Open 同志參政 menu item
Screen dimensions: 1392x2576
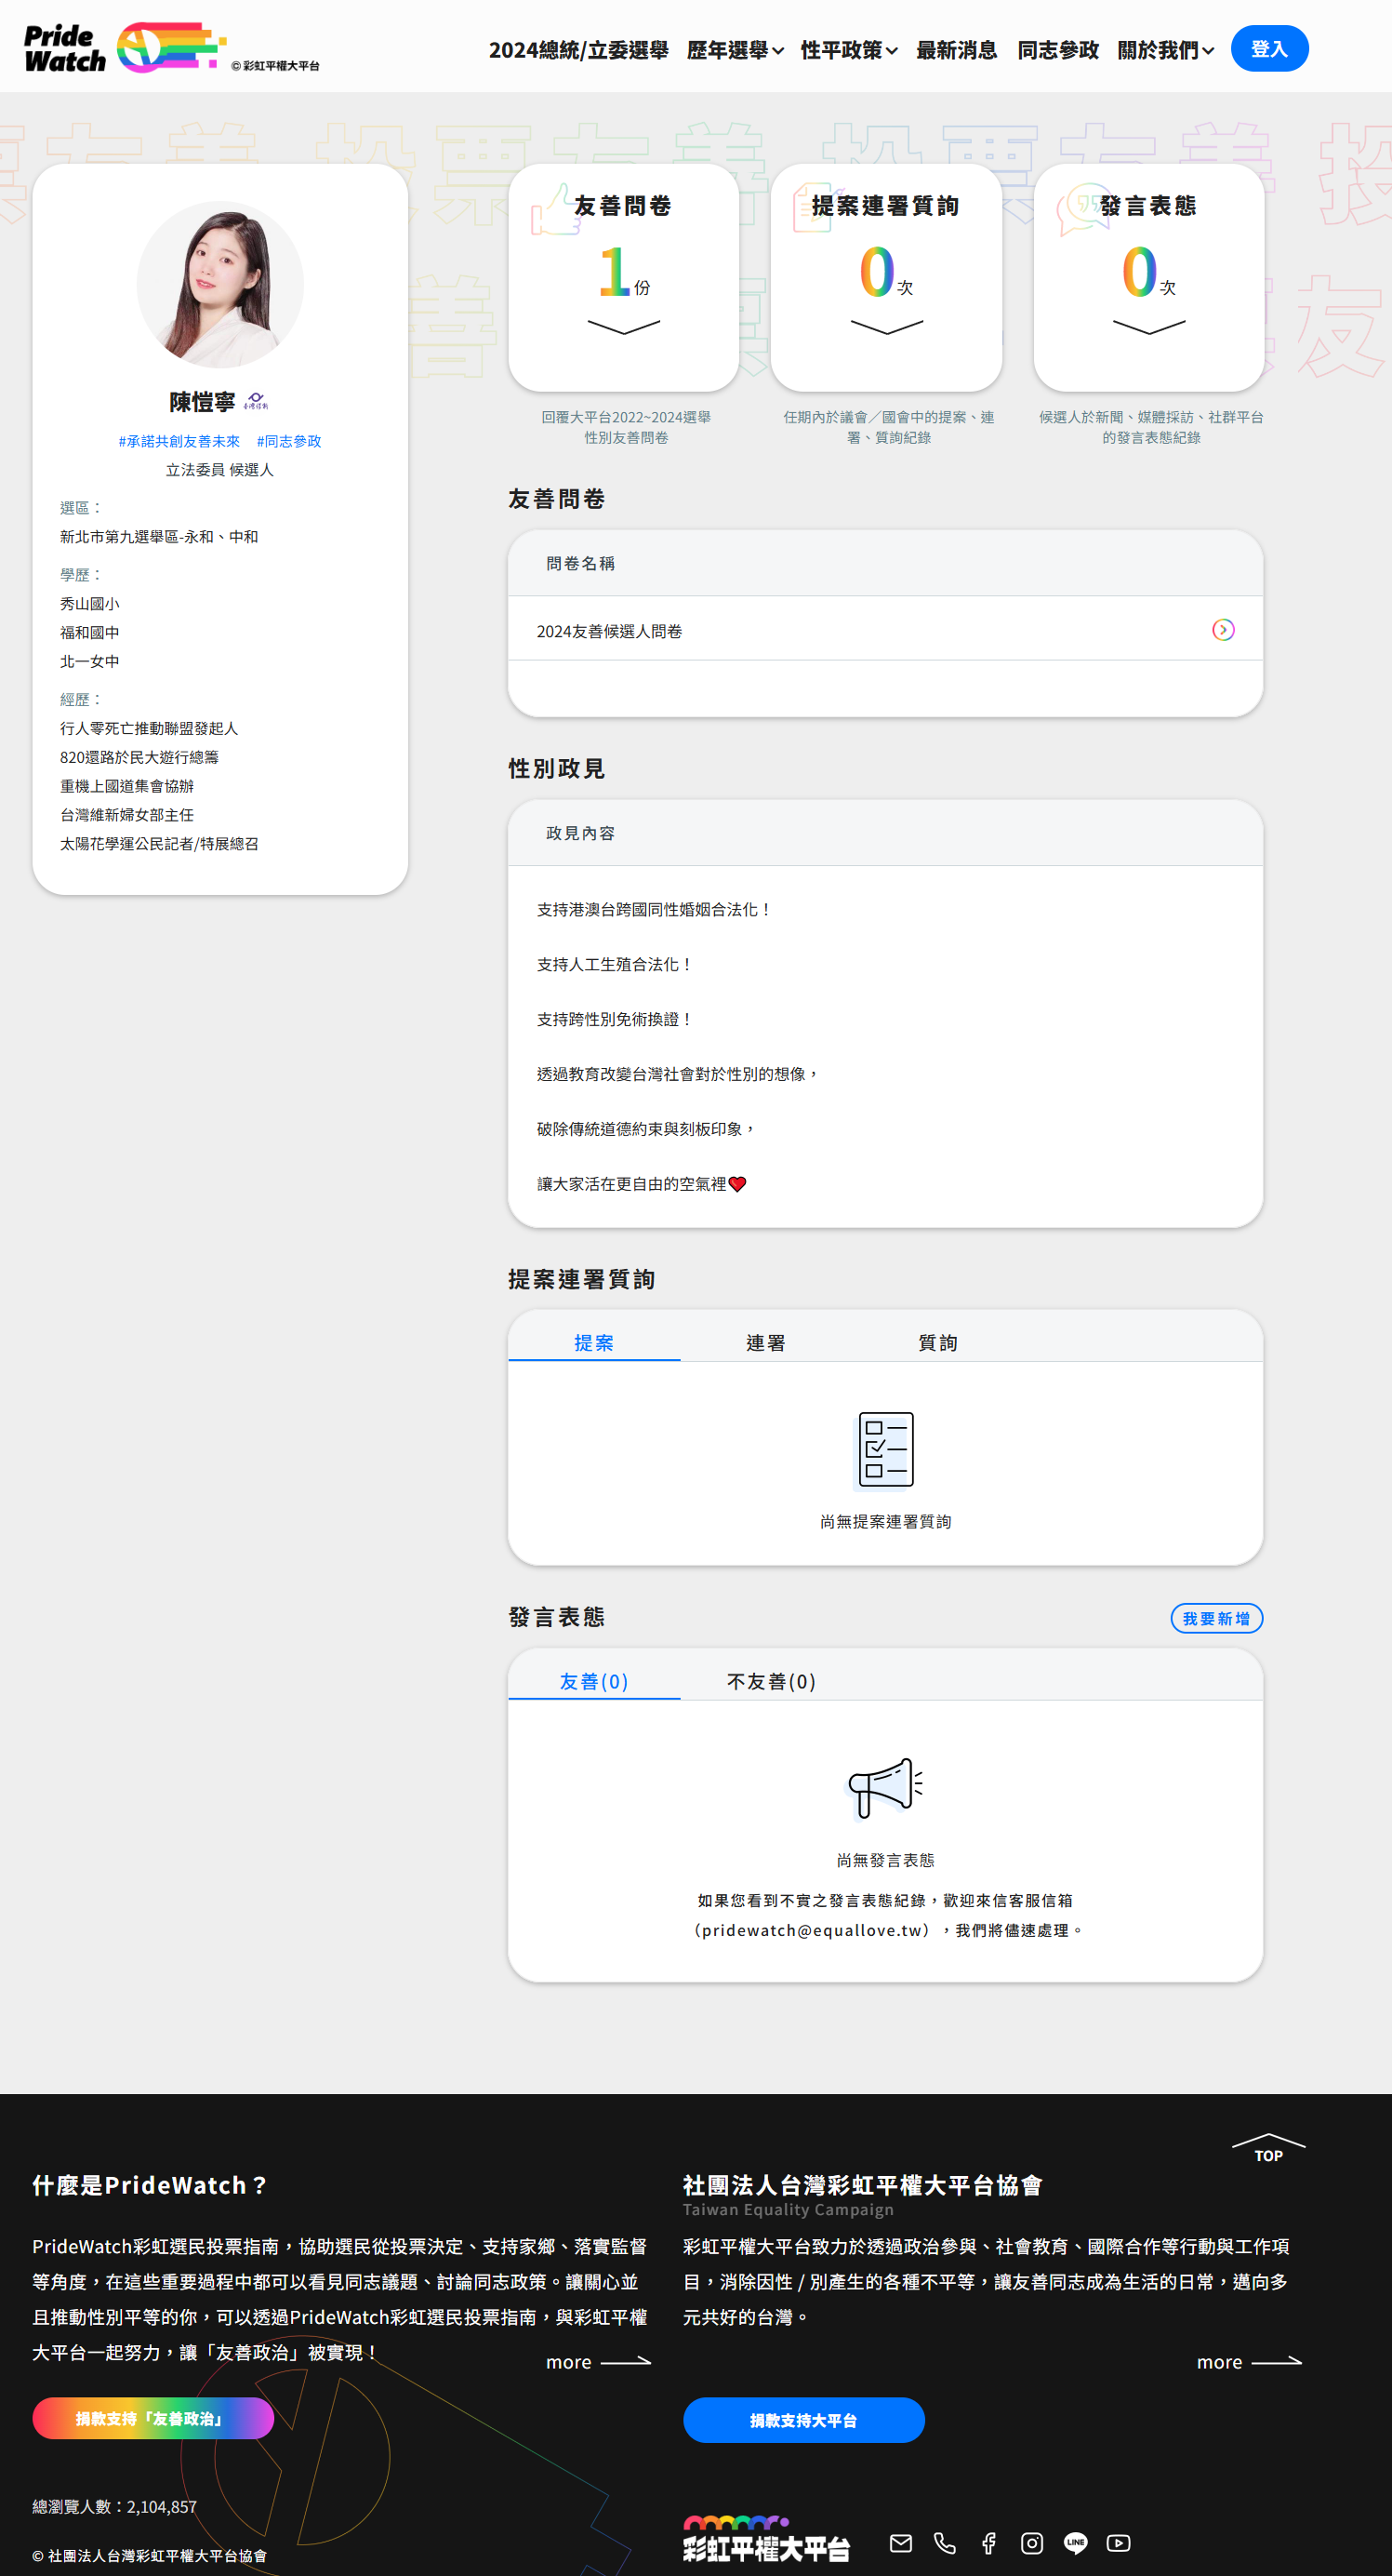click(1058, 50)
